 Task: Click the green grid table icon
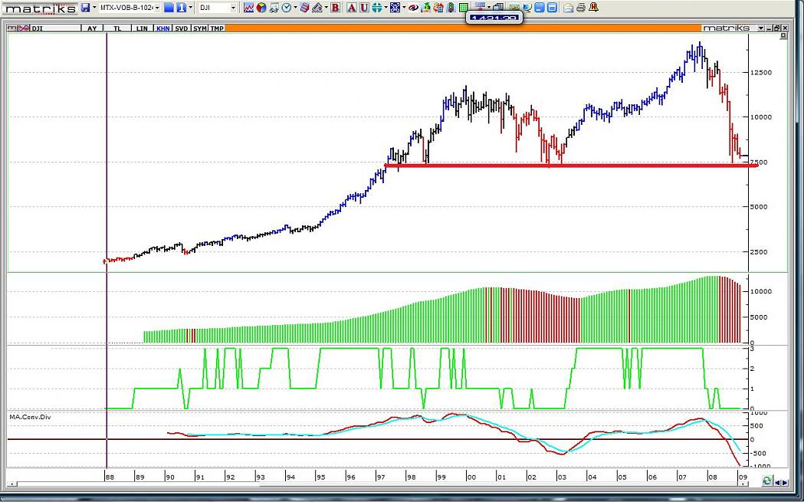[464, 8]
